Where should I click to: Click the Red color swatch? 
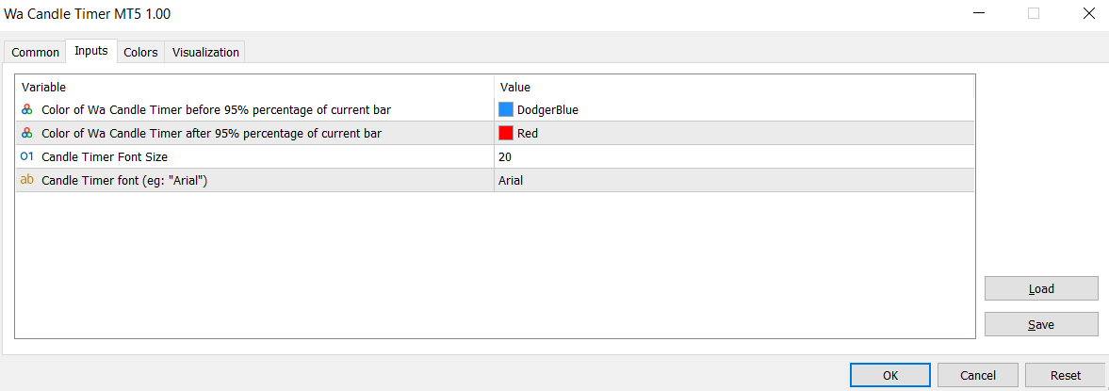pyautogui.click(x=506, y=133)
